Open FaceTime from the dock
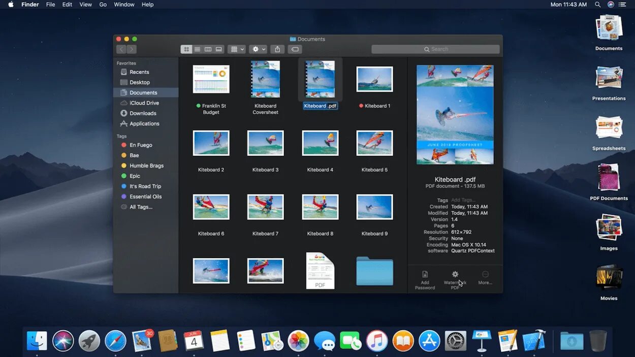The height and width of the screenshot is (357, 635). click(x=351, y=341)
